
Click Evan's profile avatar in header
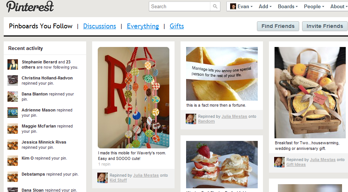(x=233, y=6)
